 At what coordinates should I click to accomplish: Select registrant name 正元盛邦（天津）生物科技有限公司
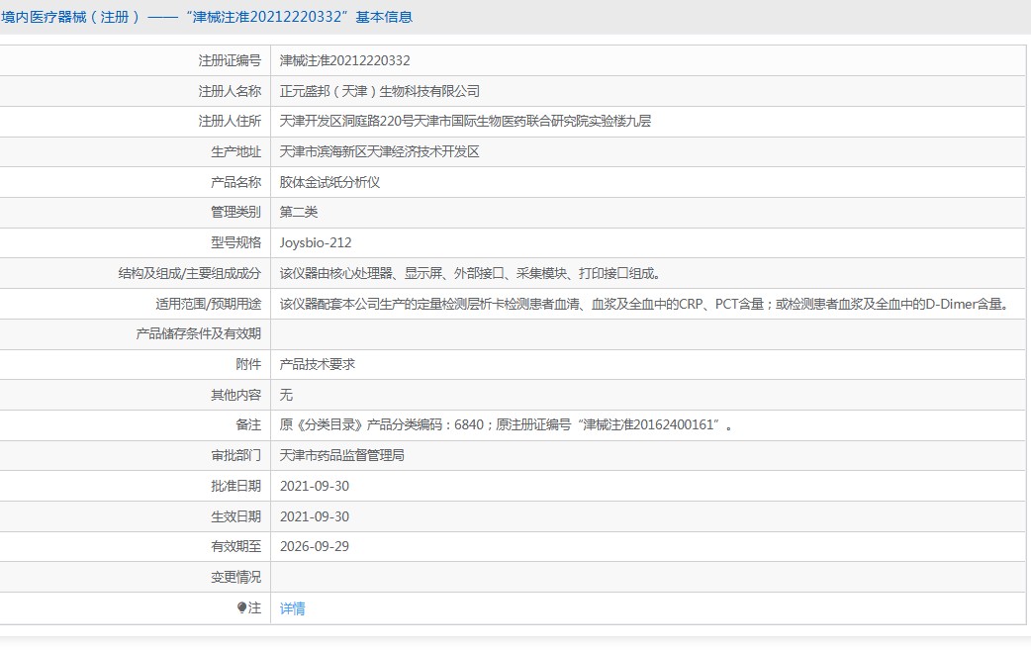[379, 91]
